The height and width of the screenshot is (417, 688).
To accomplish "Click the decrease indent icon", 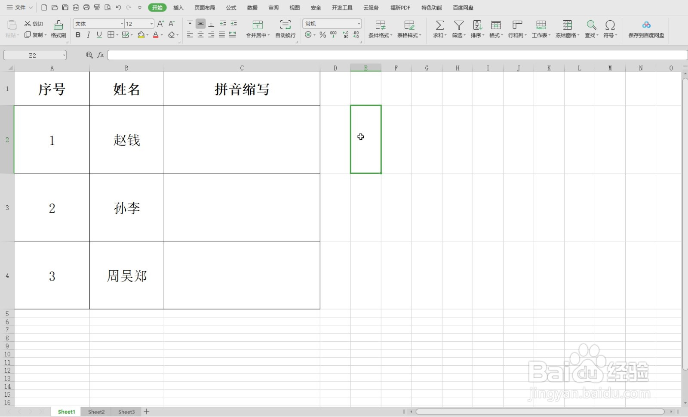I will (x=223, y=23).
